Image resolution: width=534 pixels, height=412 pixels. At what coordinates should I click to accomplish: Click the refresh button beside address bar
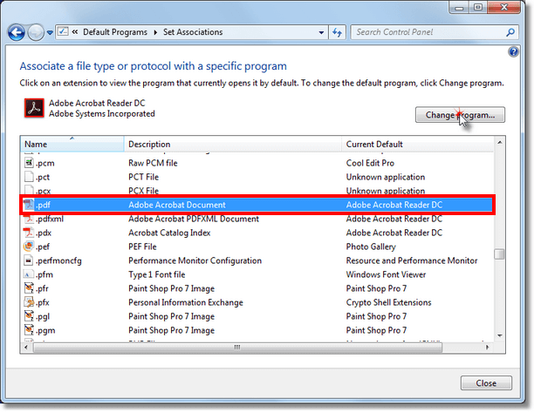337,32
